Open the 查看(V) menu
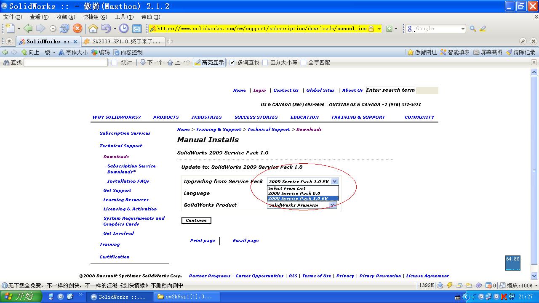Screen dimensions: 539x303 pos(39,17)
